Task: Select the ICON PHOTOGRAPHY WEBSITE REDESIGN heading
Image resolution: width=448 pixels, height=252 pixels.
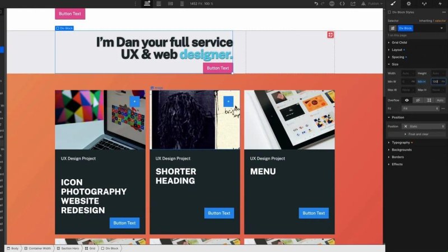Action: pyautogui.click(x=94, y=197)
